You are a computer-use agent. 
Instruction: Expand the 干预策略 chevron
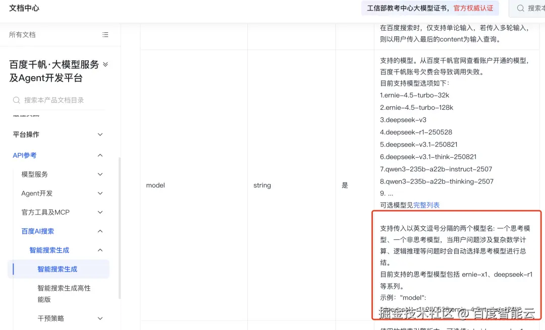click(x=100, y=318)
